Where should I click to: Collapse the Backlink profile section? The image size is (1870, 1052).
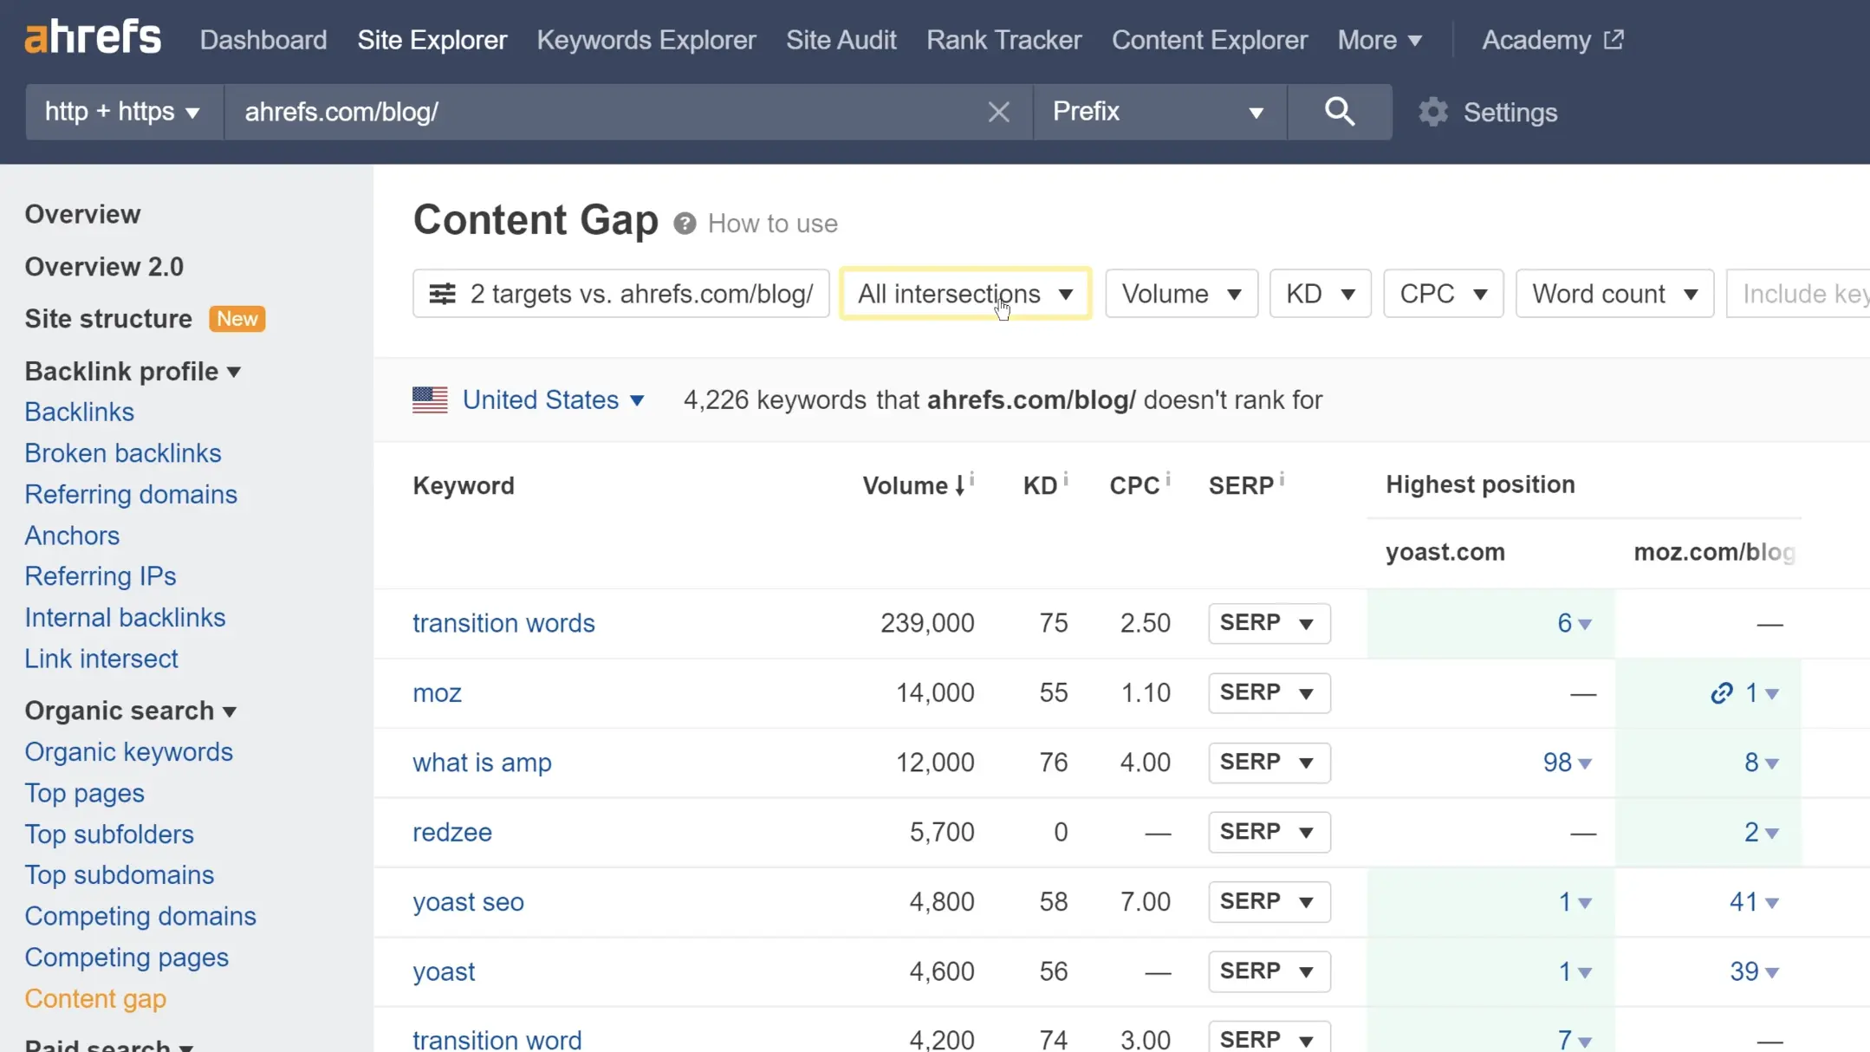pos(133,371)
